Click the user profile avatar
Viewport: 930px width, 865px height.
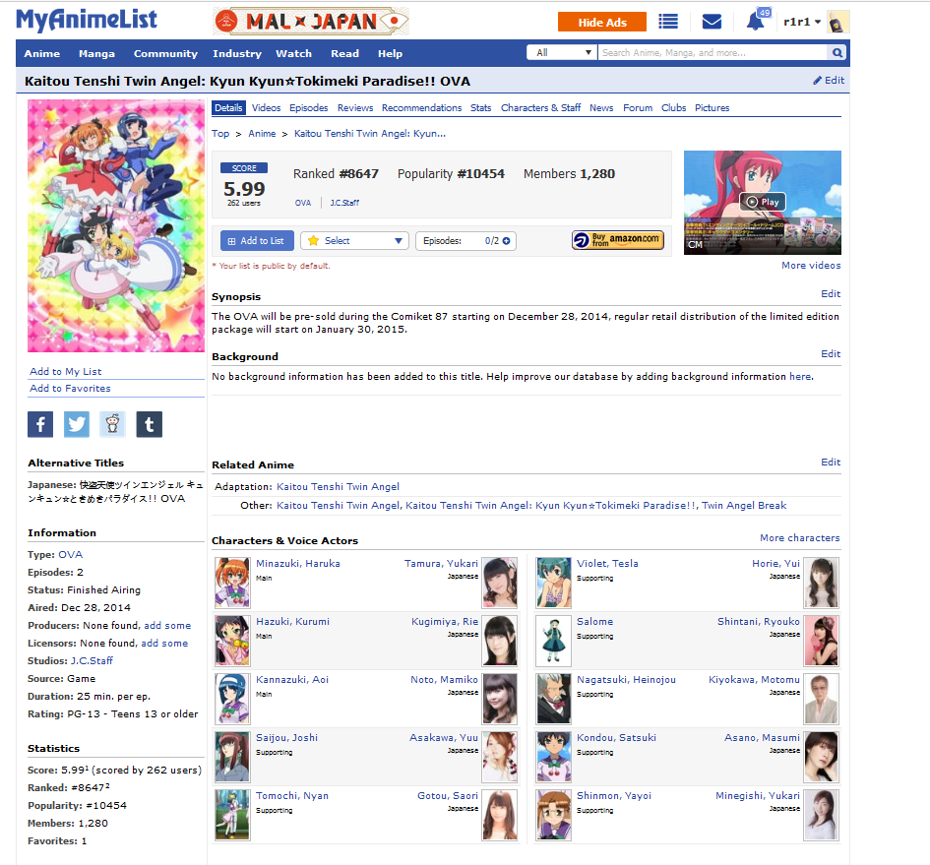point(838,22)
